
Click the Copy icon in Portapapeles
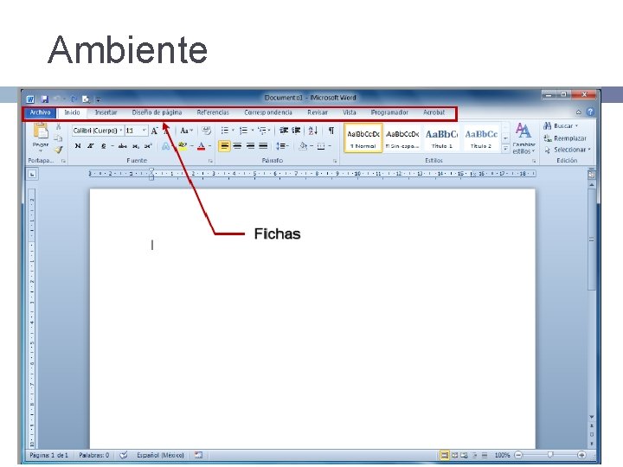point(59,138)
